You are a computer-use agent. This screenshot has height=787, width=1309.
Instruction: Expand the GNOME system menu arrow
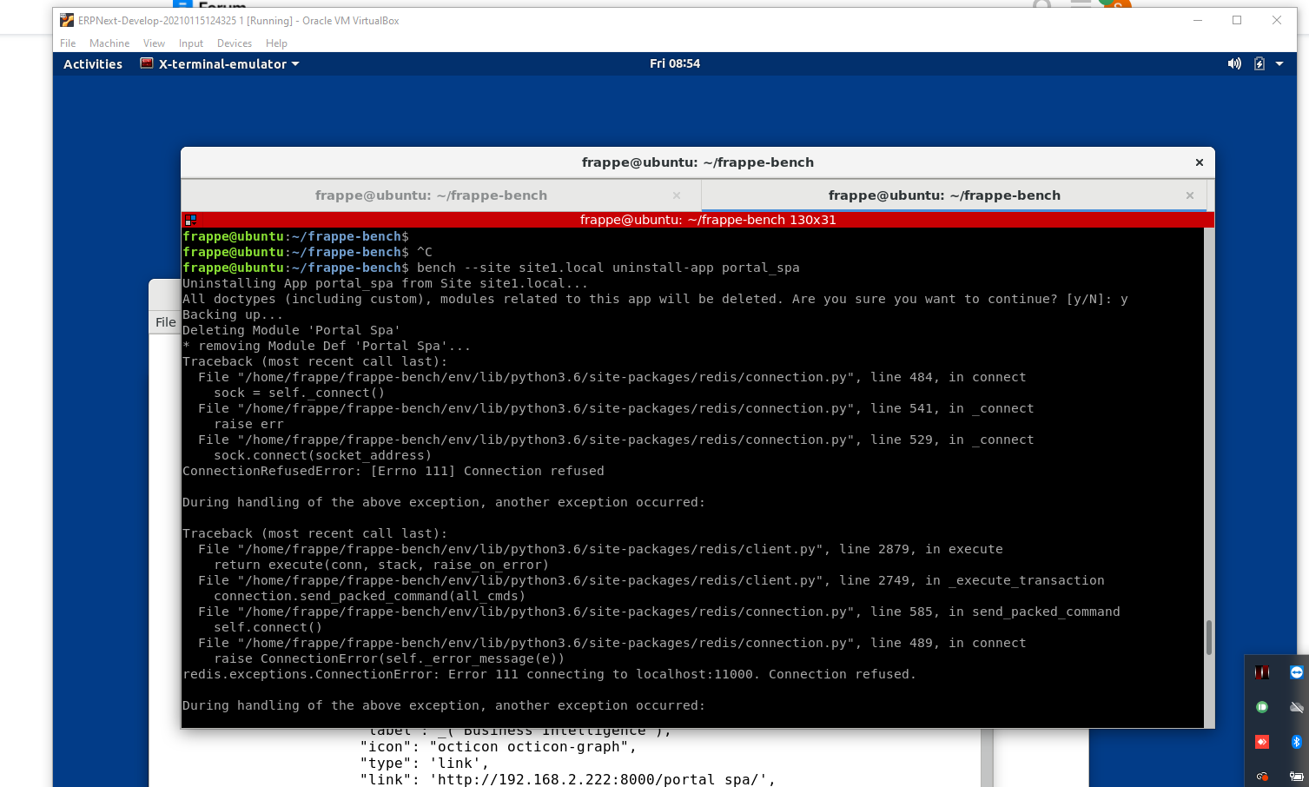1279,63
